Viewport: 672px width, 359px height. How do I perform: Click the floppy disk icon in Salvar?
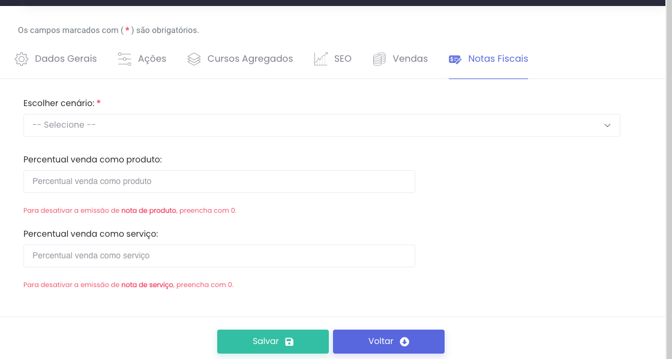pyautogui.click(x=289, y=342)
